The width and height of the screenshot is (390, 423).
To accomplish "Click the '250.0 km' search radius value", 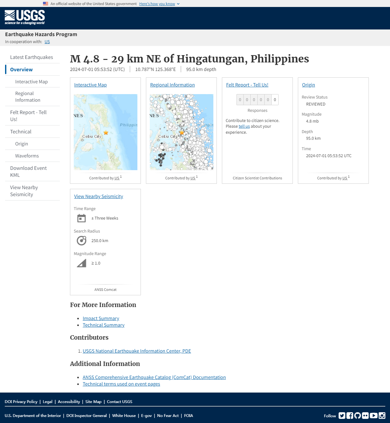I will pyautogui.click(x=100, y=241).
